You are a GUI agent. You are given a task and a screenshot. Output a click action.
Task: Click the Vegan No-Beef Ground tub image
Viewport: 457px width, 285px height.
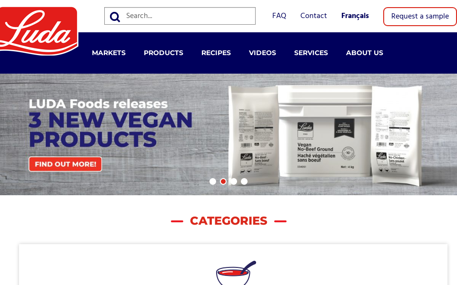click(x=325, y=131)
